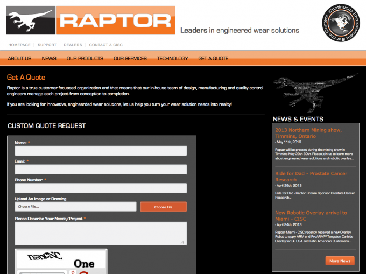Screen dimensions: 366x274
Task: Open the Dealers link
Action: point(73,45)
